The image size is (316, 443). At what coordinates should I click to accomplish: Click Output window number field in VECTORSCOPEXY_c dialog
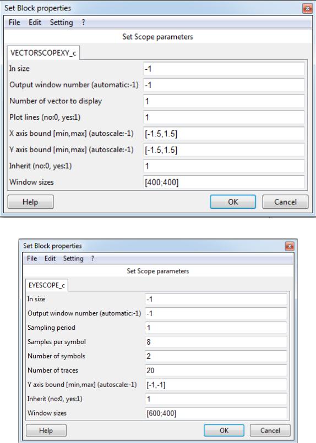tap(224, 85)
